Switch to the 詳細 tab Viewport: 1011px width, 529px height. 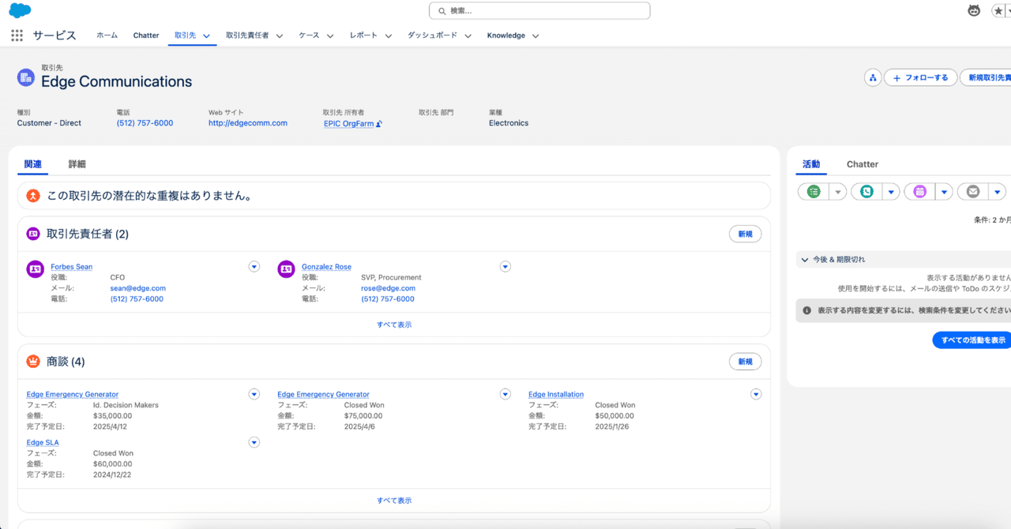pyautogui.click(x=77, y=163)
